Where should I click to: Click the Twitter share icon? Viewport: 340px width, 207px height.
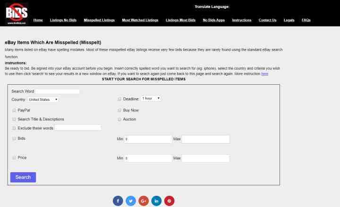pos(131,201)
